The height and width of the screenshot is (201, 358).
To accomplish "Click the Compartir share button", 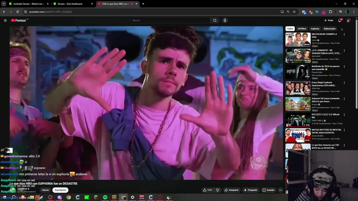I will (231, 190).
